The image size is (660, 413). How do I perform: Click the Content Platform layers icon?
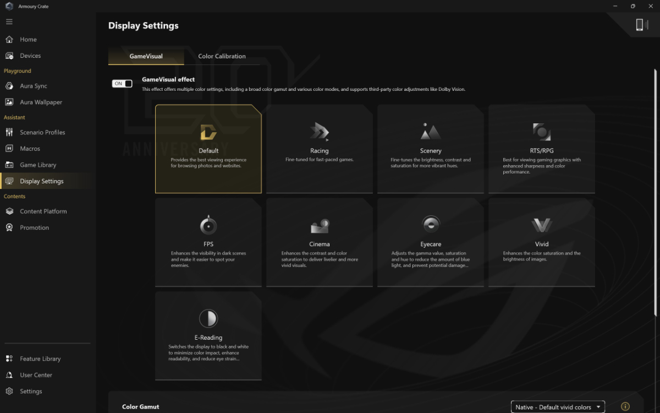pyautogui.click(x=9, y=211)
